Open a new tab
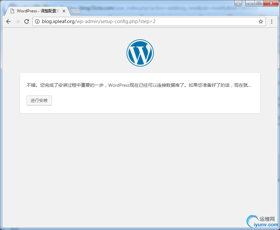This screenshot has width=280, height=230. (x=76, y=11)
